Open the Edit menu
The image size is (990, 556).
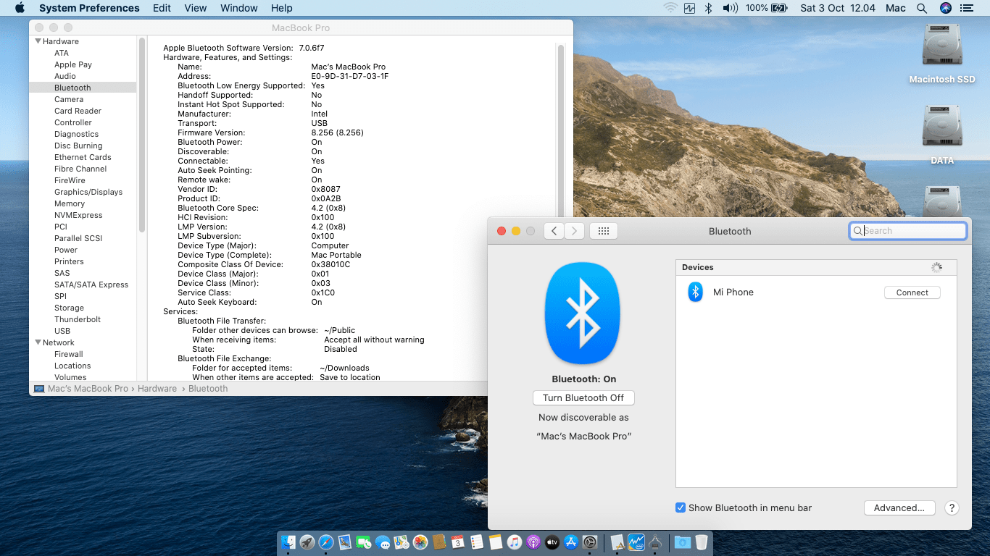(x=162, y=8)
